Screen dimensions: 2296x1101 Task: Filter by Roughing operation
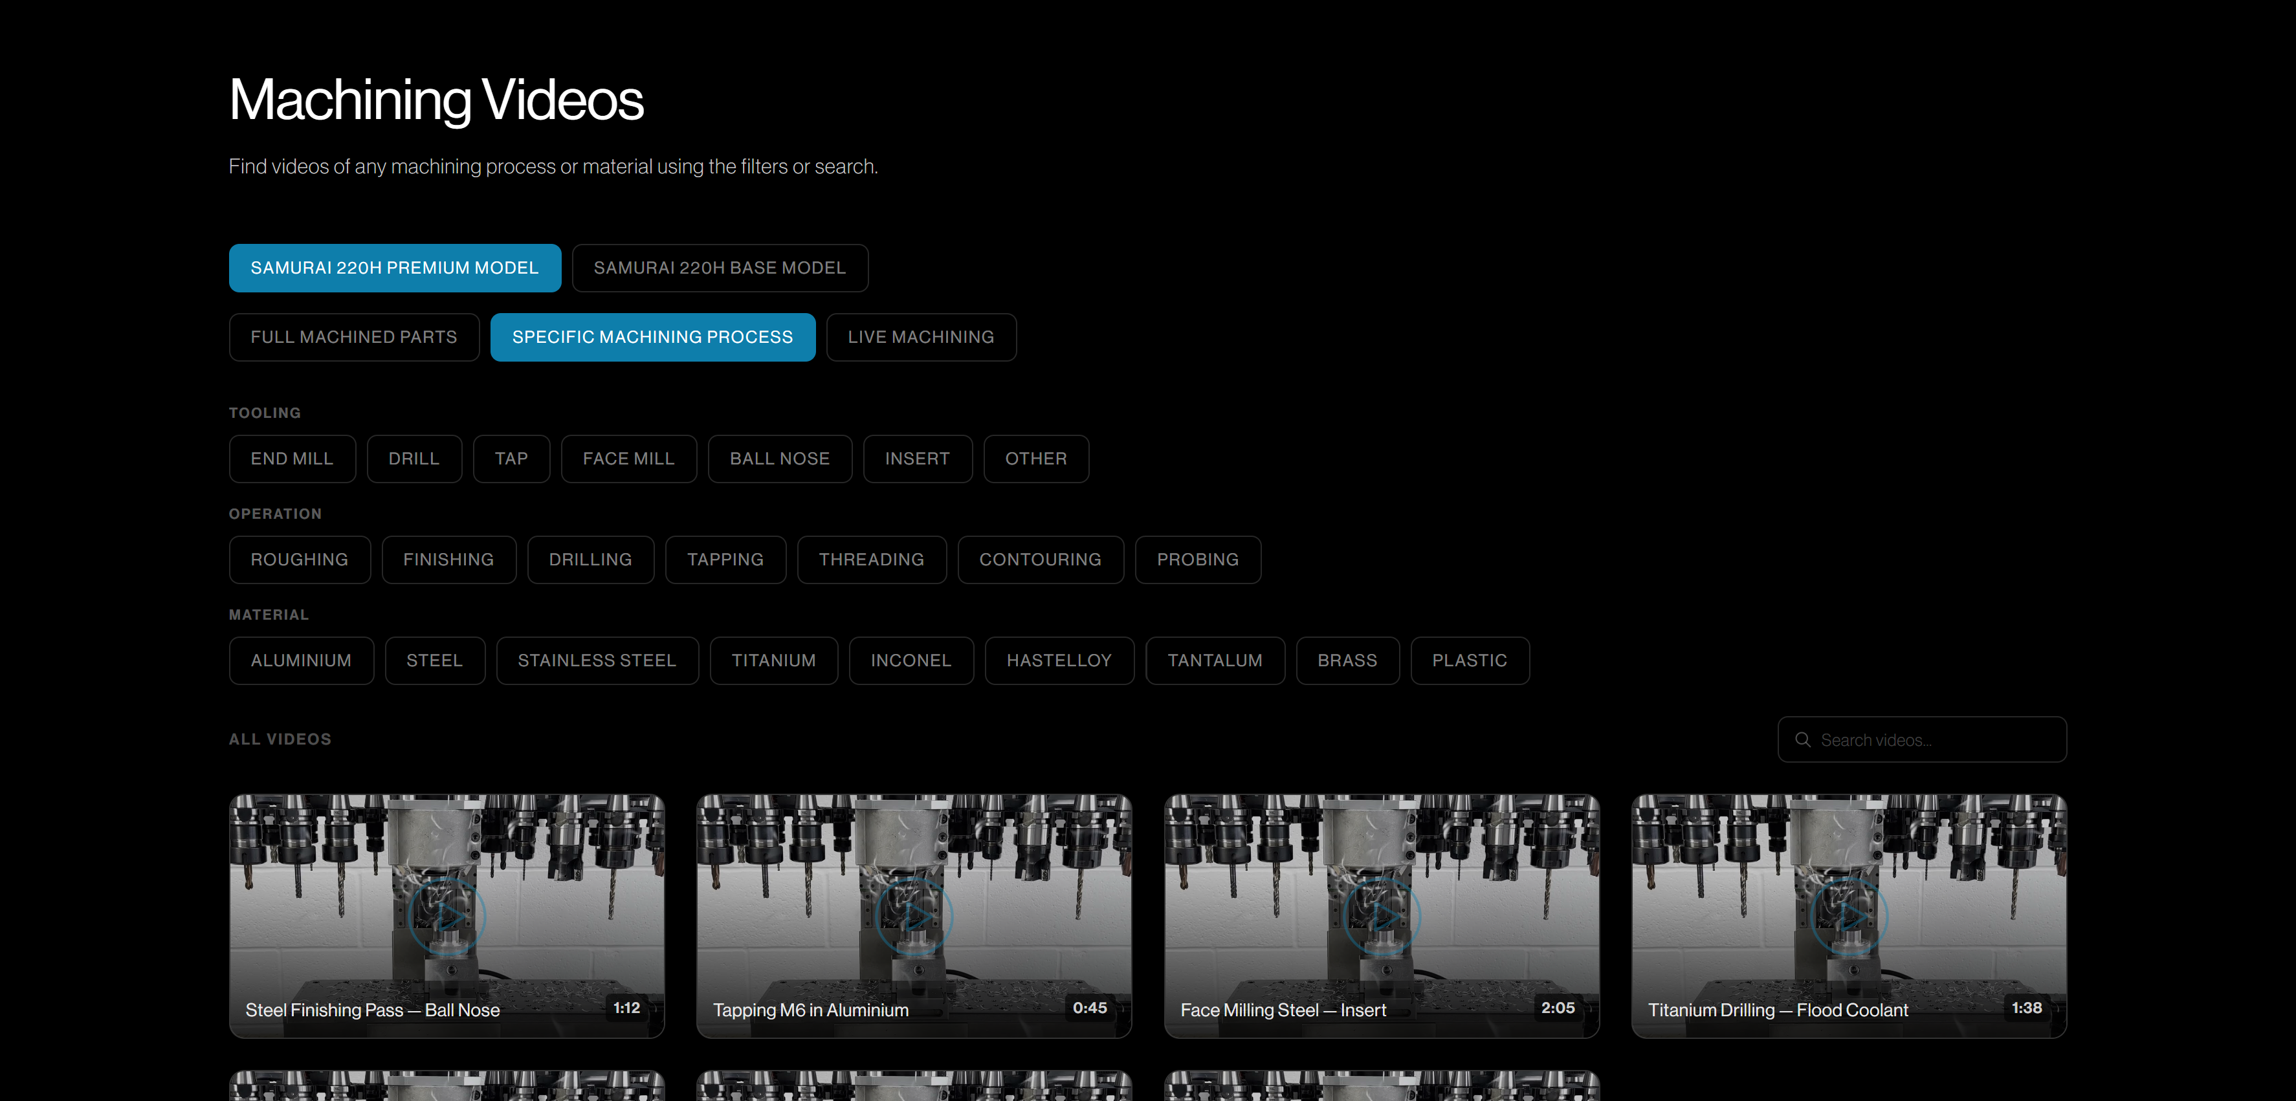click(300, 560)
